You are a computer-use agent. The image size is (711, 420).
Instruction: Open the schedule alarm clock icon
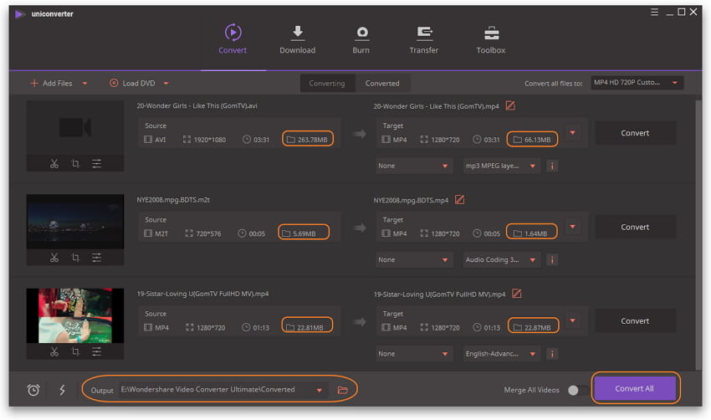pyautogui.click(x=33, y=390)
